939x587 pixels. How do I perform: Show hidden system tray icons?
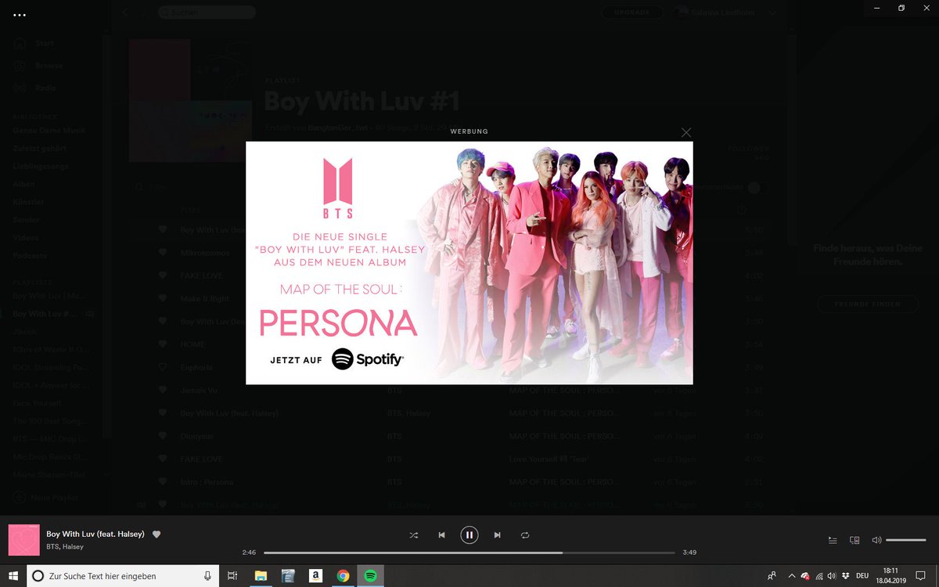pyautogui.click(x=791, y=575)
